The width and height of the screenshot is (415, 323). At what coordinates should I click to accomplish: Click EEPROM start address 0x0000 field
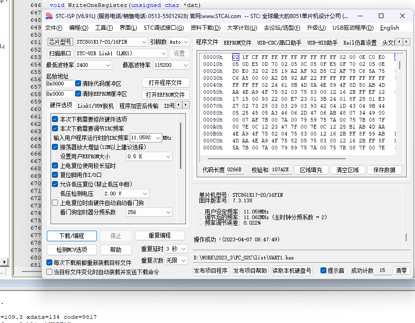click(x=60, y=94)
